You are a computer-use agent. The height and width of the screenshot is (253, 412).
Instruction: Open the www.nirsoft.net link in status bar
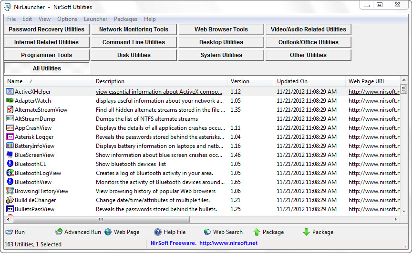[228, 243]
